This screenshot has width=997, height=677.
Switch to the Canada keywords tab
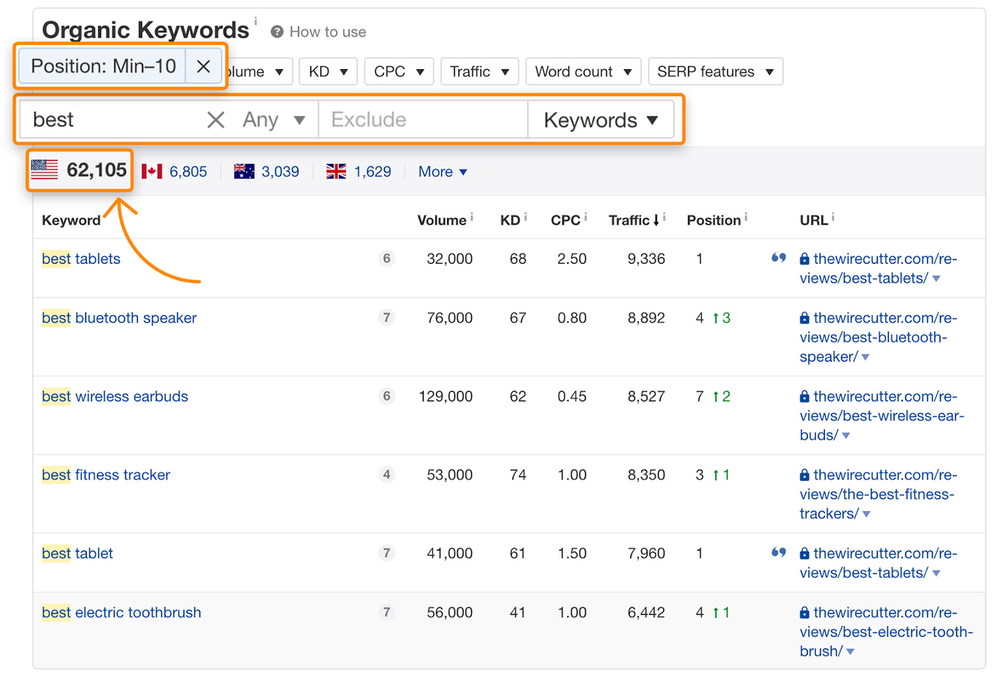click(x=175, y=171)
